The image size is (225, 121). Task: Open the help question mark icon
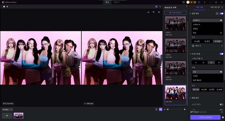pos(222,7)
